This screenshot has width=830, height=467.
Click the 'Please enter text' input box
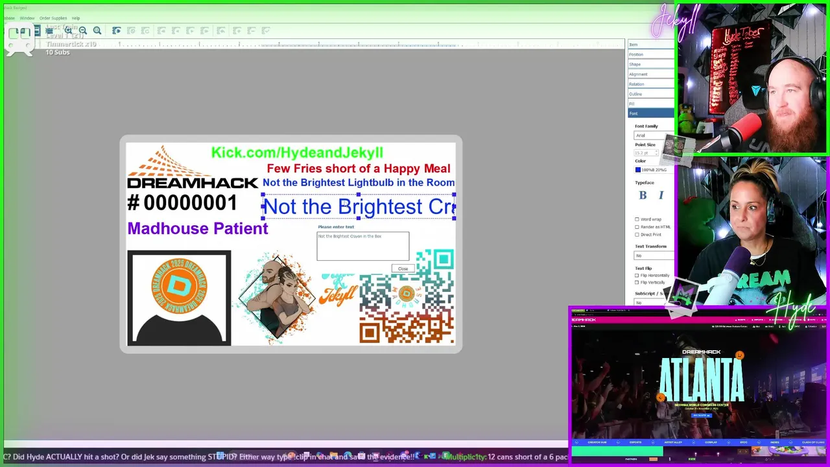(x=363, y=246)
